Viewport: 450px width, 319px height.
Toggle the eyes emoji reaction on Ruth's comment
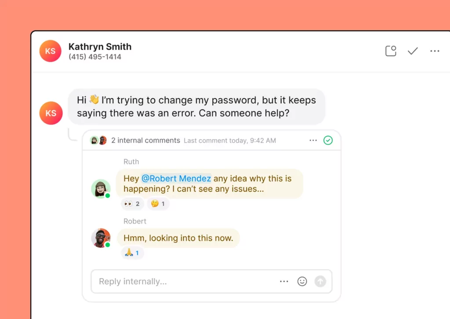[132, 204]
